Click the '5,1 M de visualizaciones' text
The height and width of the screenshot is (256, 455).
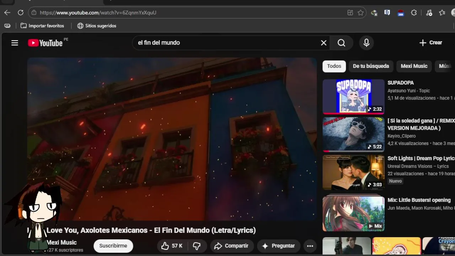coord(412,98)
